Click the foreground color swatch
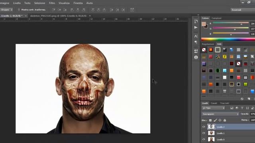255x143 pixels. point(204,24)
